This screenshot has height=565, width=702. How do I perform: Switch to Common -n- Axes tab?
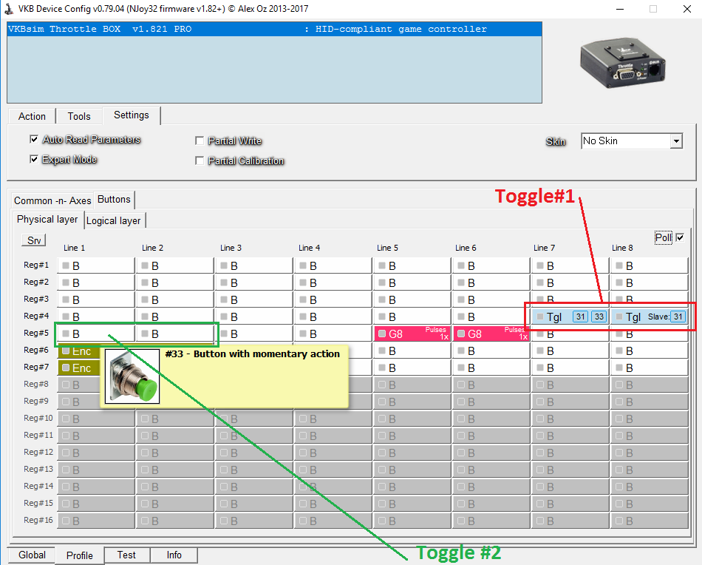coord(52,200)
